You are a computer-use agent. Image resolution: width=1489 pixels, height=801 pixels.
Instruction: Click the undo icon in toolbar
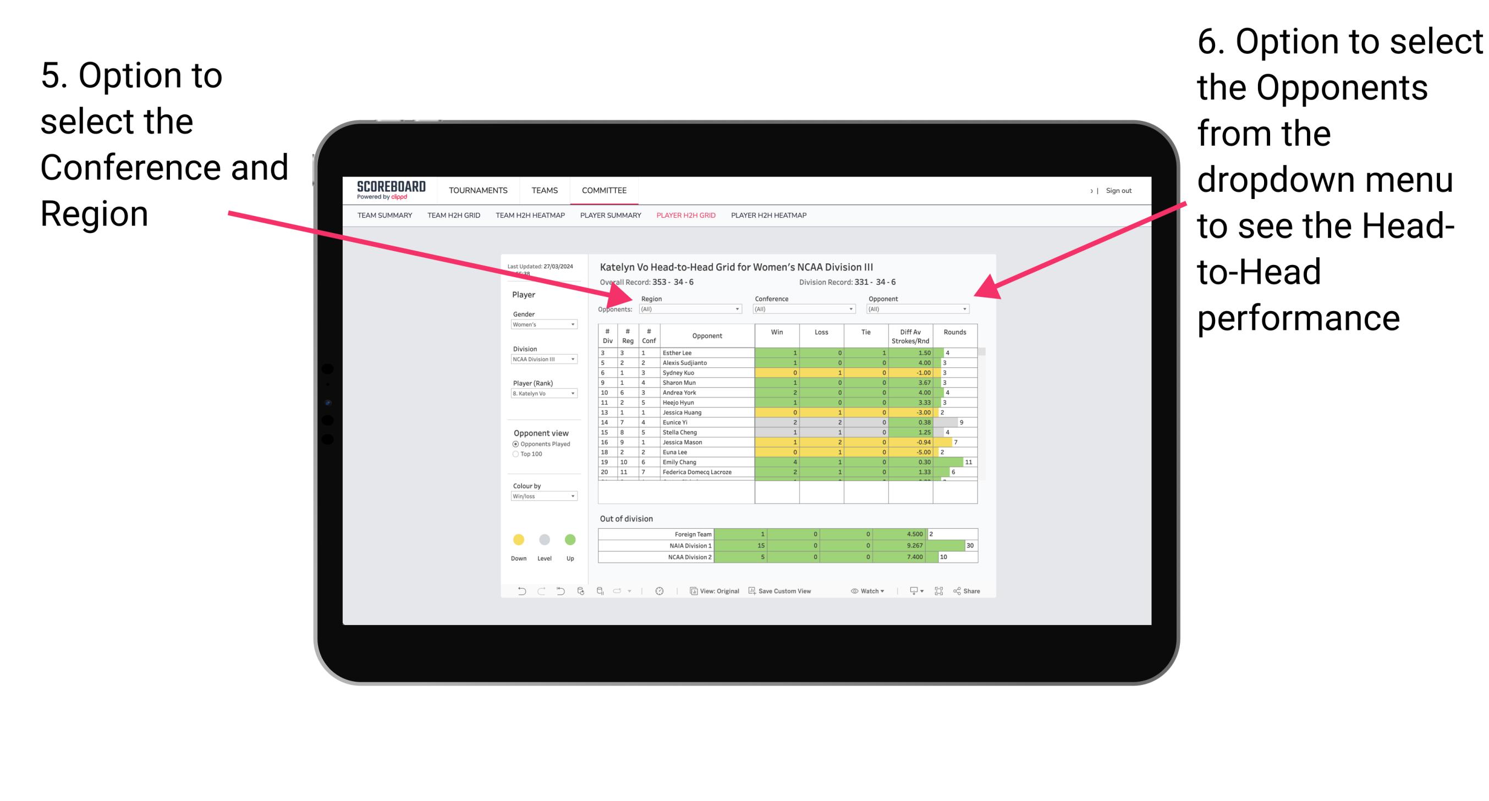click(x=520, y=593)
